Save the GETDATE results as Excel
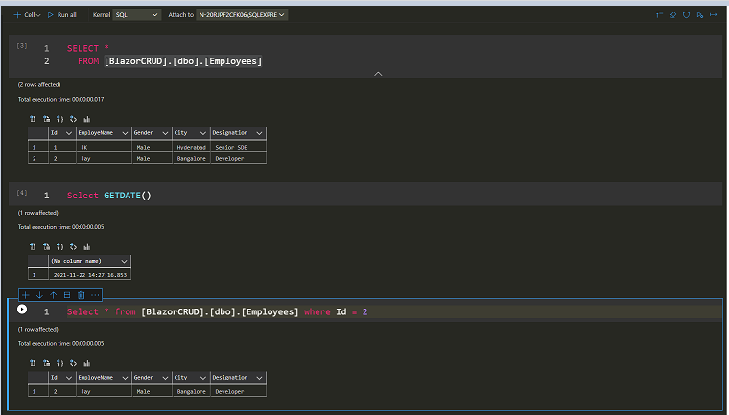Viewport: 729px width, 415px height. pos(46,246)
